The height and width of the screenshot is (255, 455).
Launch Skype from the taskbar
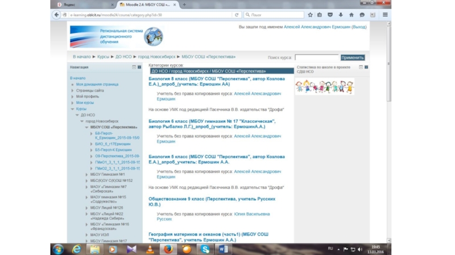(205, 249)
